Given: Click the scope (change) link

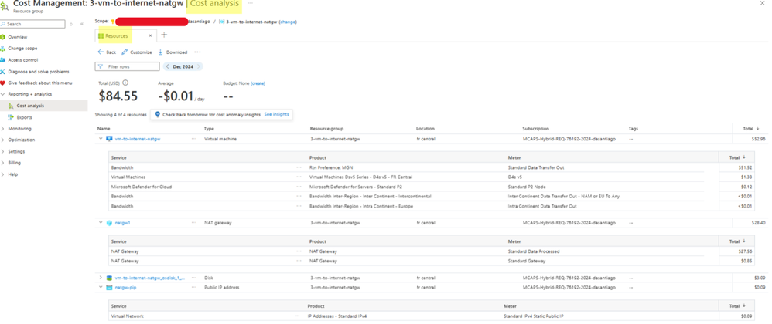Looking at the screenshot, I should pyautogui.click(x=288, y=22).
